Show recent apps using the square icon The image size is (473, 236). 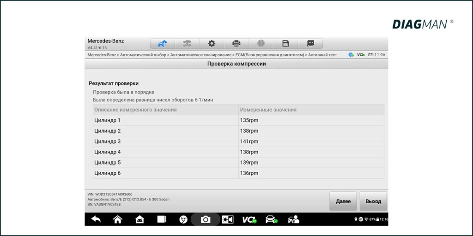(161, 219)
